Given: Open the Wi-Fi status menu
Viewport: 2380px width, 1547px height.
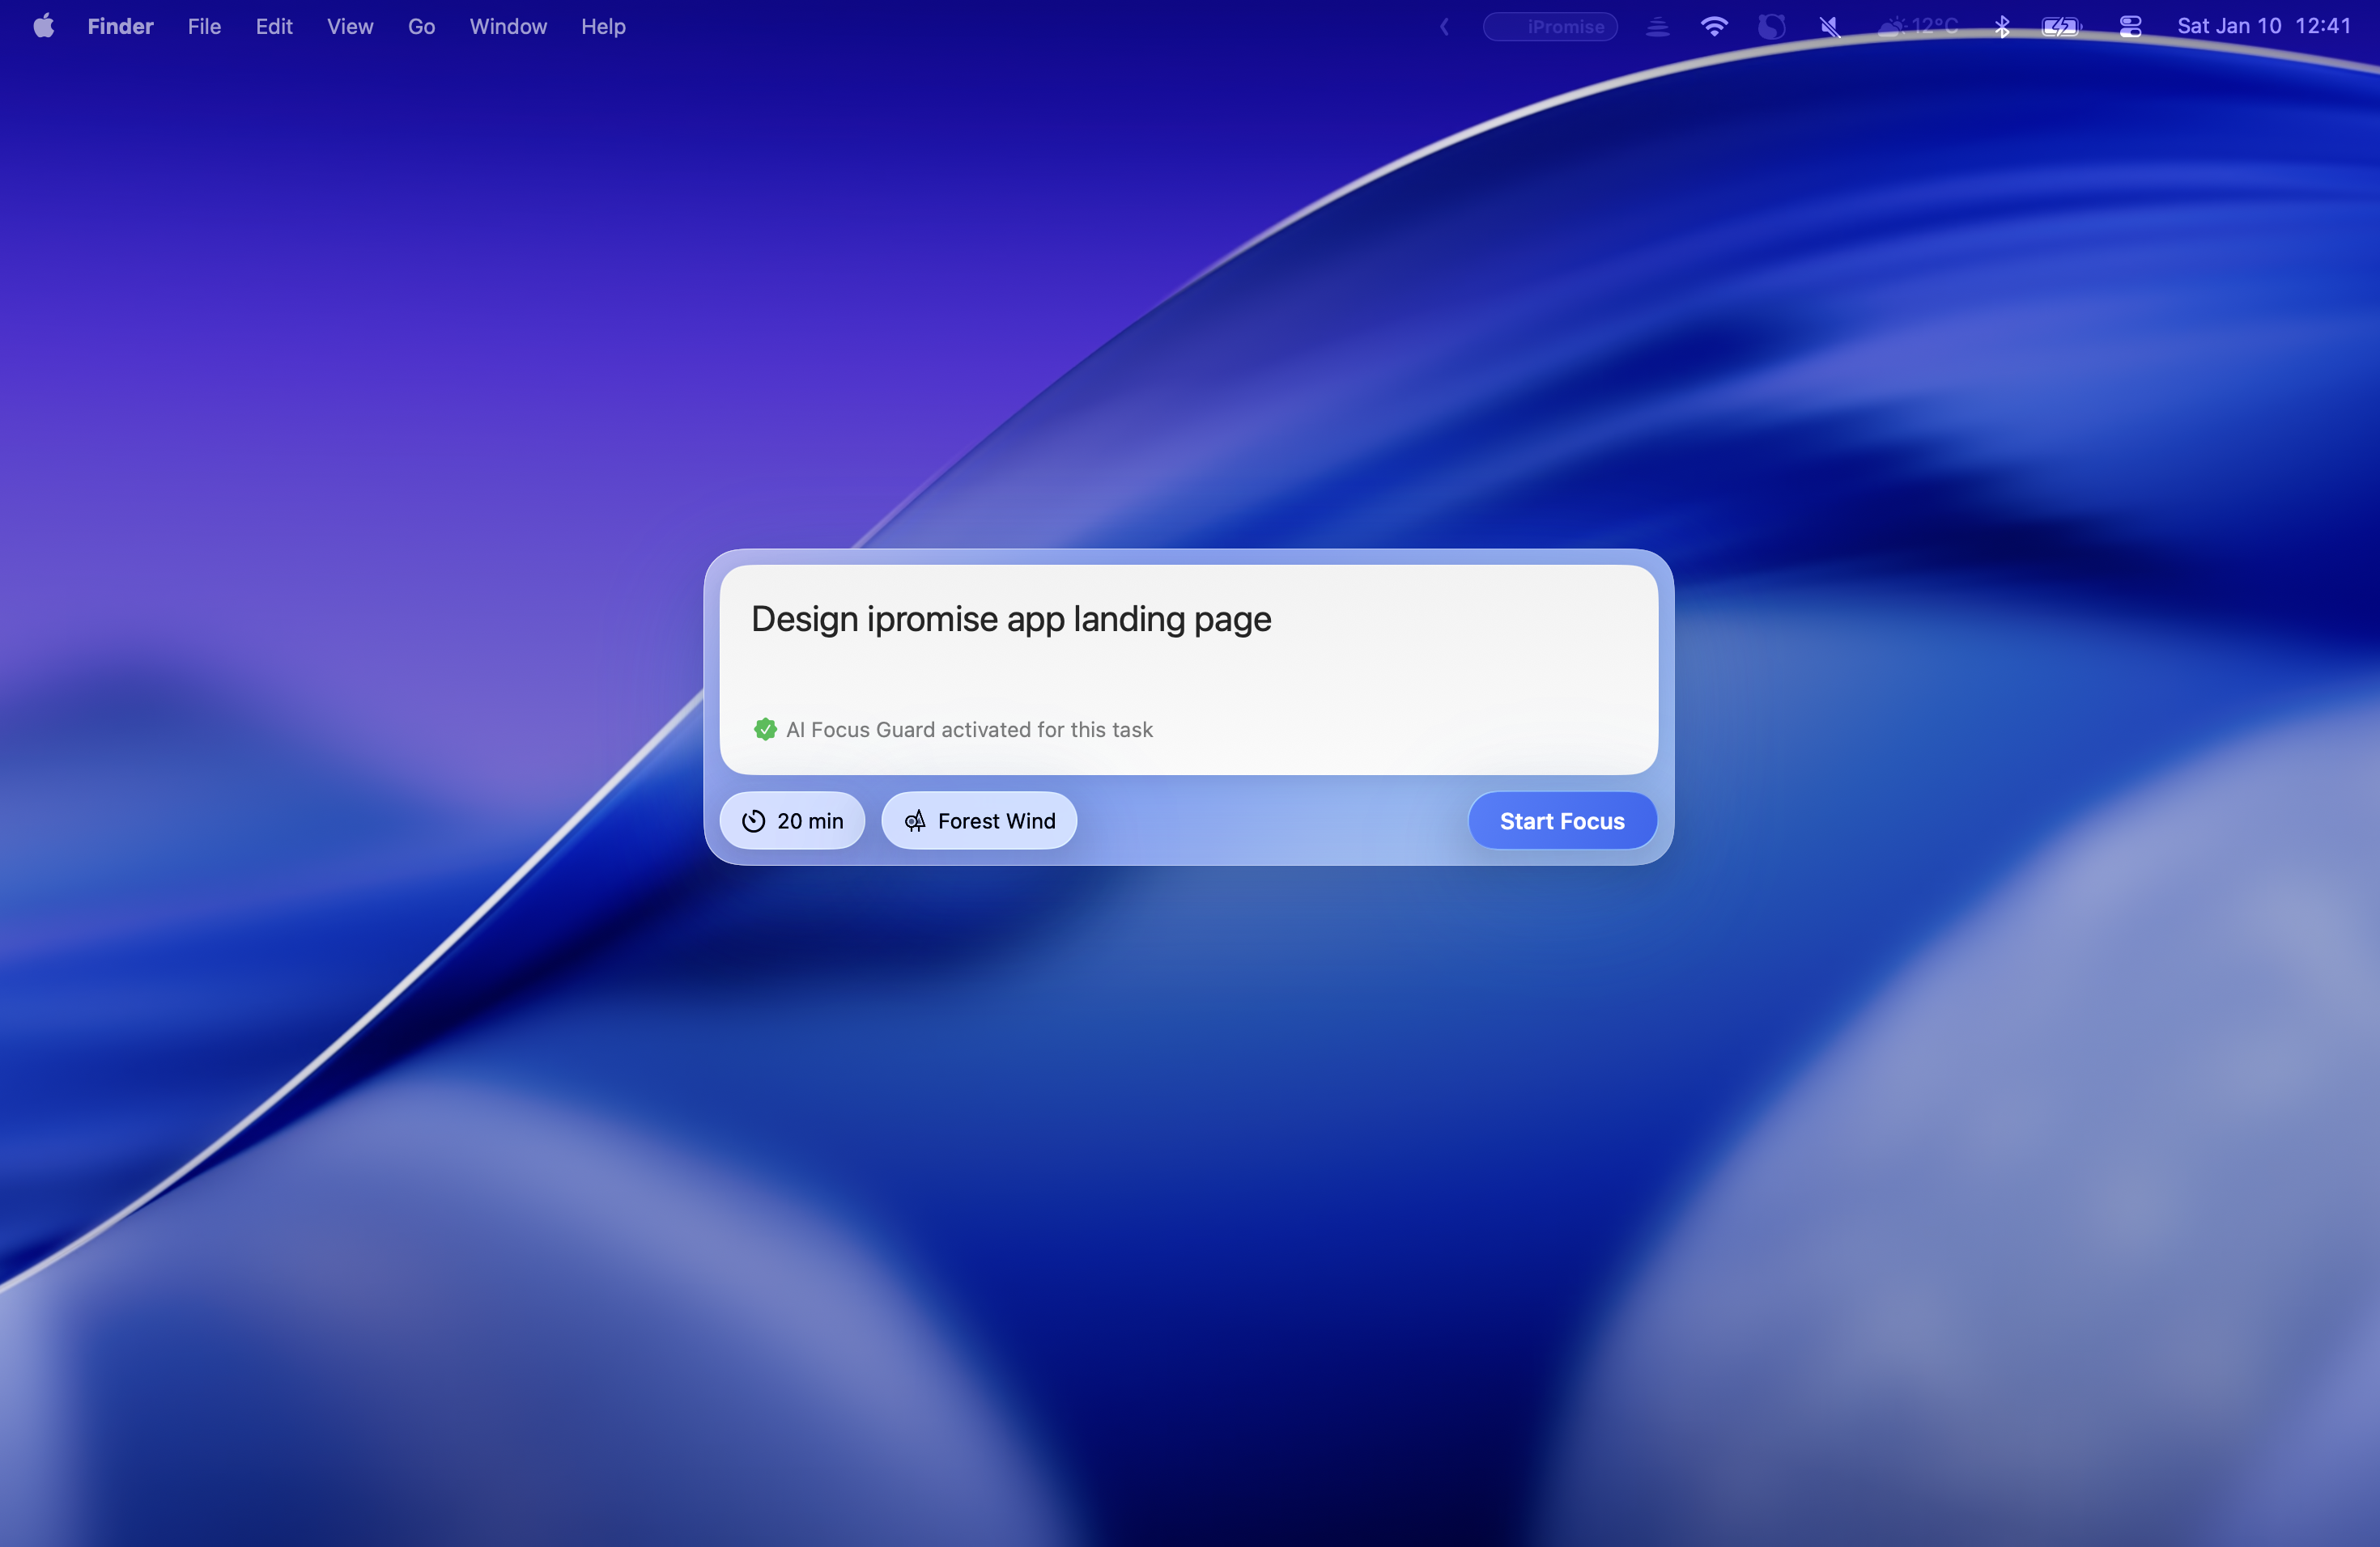Looking at the screenshot, I should click(1713, 27).
